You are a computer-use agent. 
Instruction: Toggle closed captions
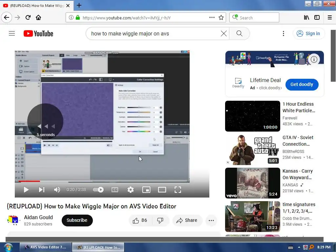point(115,190)
